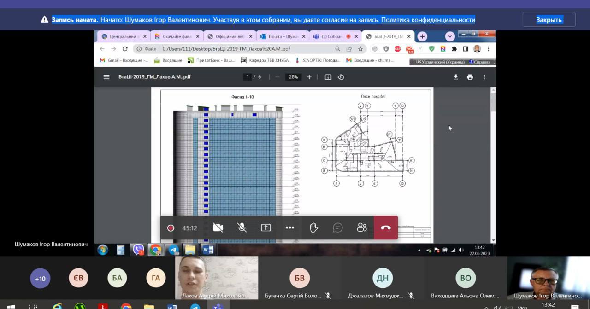Select Бутенко Сергій participant tile
Image resolution: width=590 pixels, height=309 pixels.
point(300,278)
